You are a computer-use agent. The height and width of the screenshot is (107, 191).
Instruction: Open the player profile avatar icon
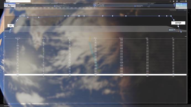click(186, 1)
